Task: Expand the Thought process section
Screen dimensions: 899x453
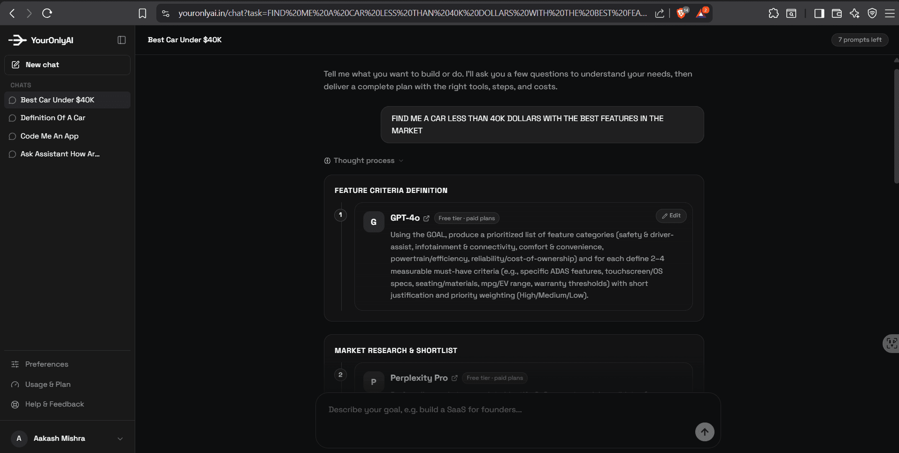Action: (364, 161)
